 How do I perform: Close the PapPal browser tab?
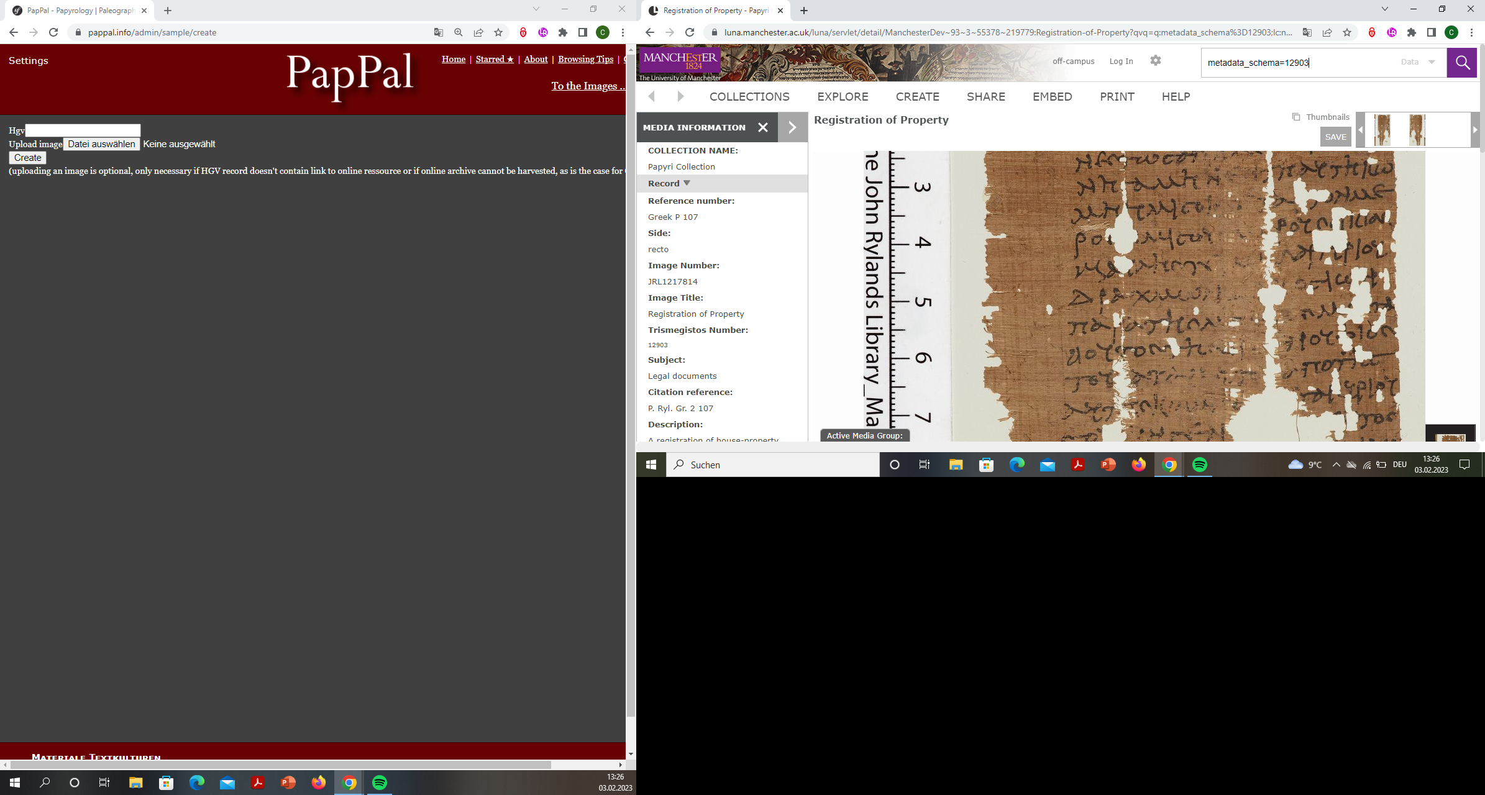144,11
